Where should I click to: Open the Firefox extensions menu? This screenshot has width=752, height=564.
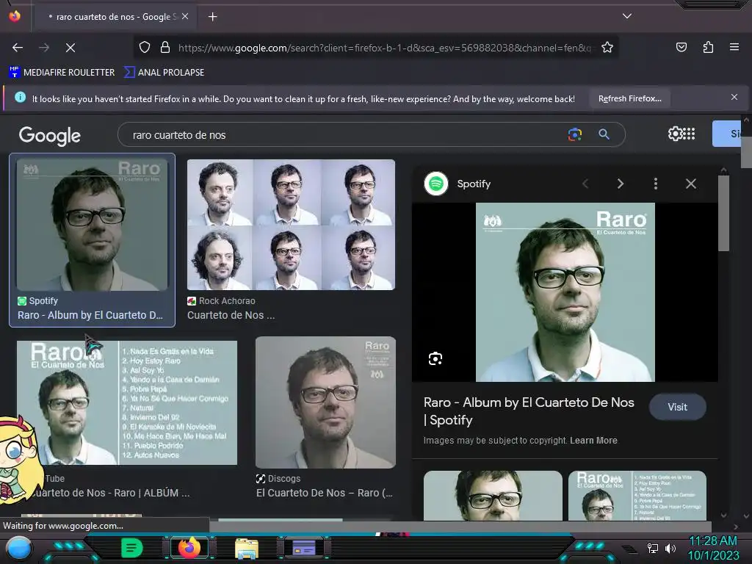coord(708,48)
